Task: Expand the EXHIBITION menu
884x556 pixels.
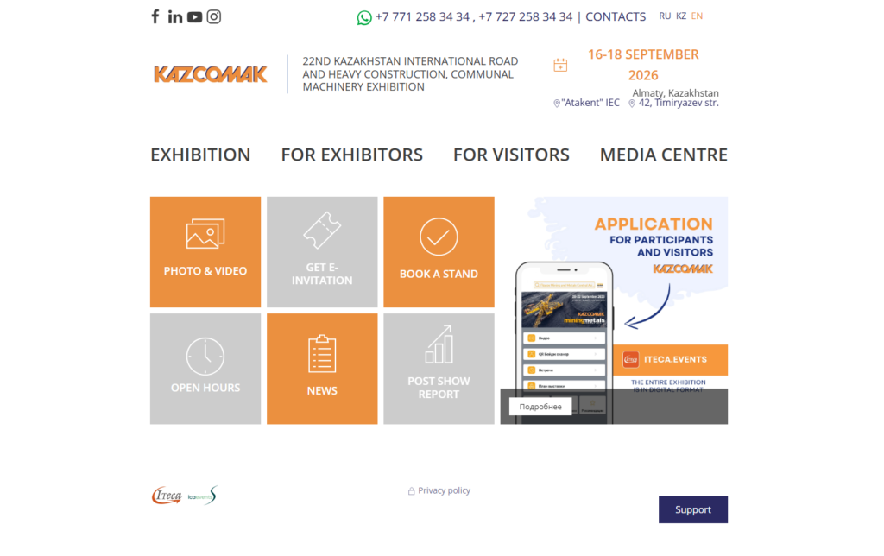Action: [200, 155]
